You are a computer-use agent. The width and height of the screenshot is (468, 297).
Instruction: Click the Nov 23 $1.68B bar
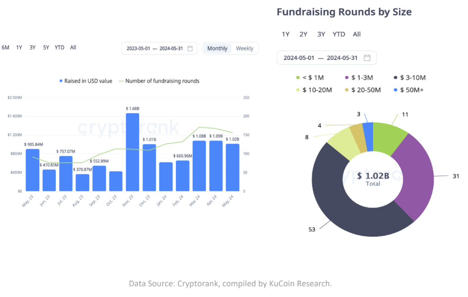(x=132, y=152)
